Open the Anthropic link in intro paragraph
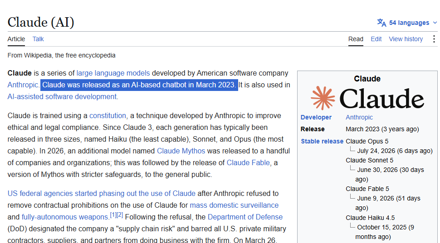The width and height of the screenshot is (440, 243). tap(23, 85)
